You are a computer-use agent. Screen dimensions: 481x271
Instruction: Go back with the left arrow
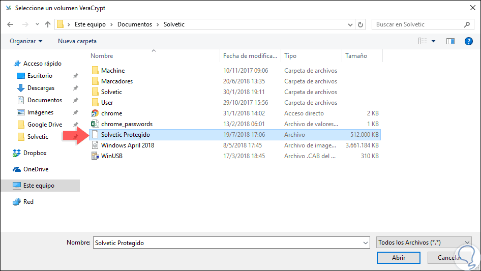[10, 24]
